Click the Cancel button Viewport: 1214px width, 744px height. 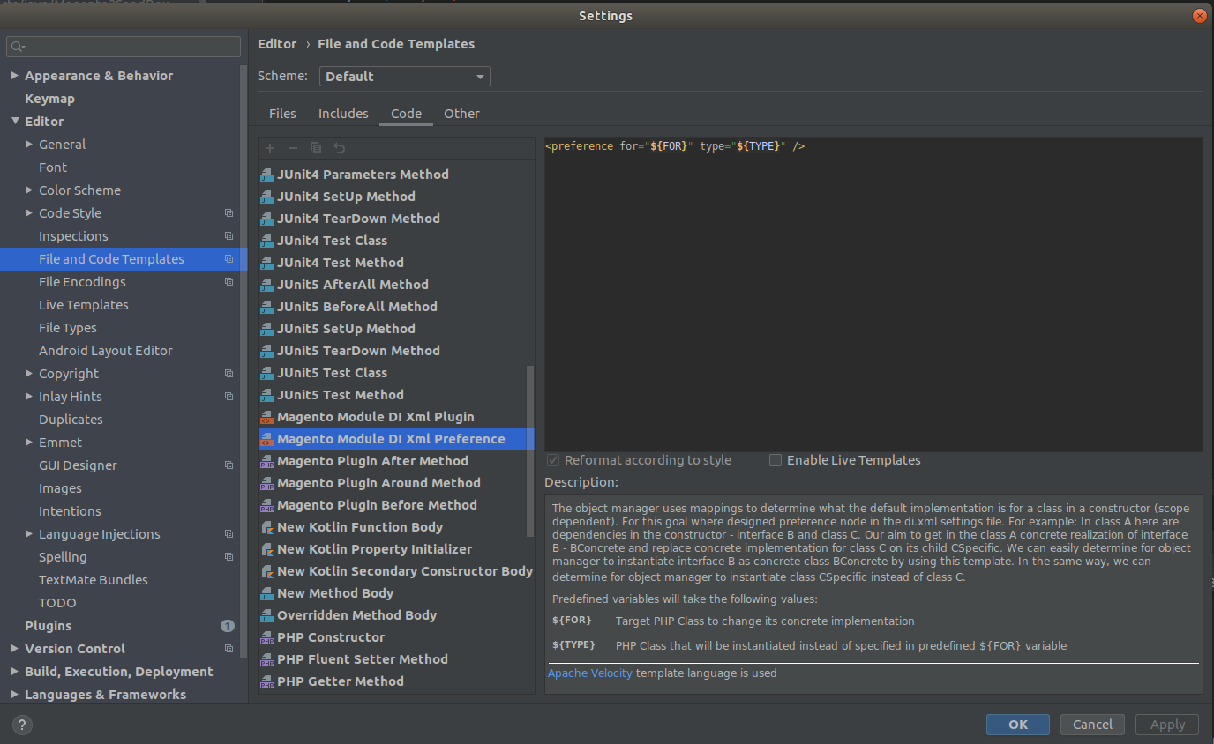pyautogui.click(x=1092, y=725)
